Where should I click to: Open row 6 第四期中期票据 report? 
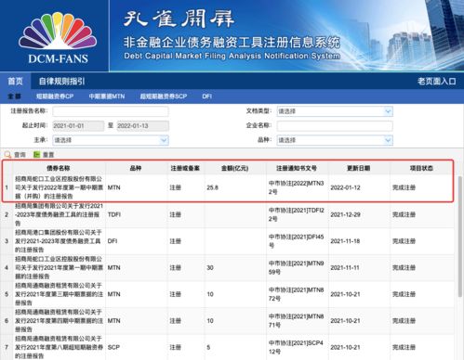[x=59, y=321]
